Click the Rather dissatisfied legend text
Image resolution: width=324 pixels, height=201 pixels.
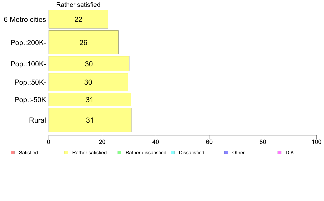click(x=146, y=153)
